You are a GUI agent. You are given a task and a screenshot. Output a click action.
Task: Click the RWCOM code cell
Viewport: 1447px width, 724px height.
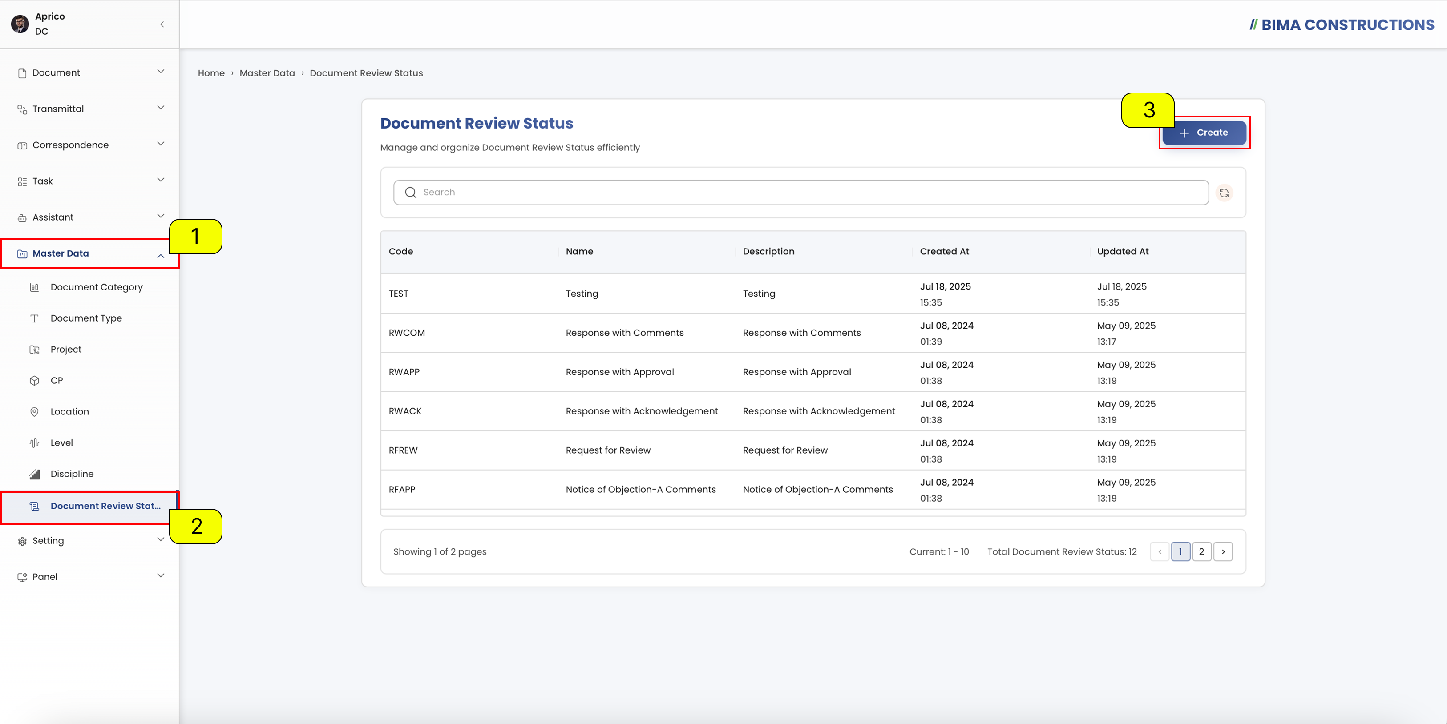(407, 333)
